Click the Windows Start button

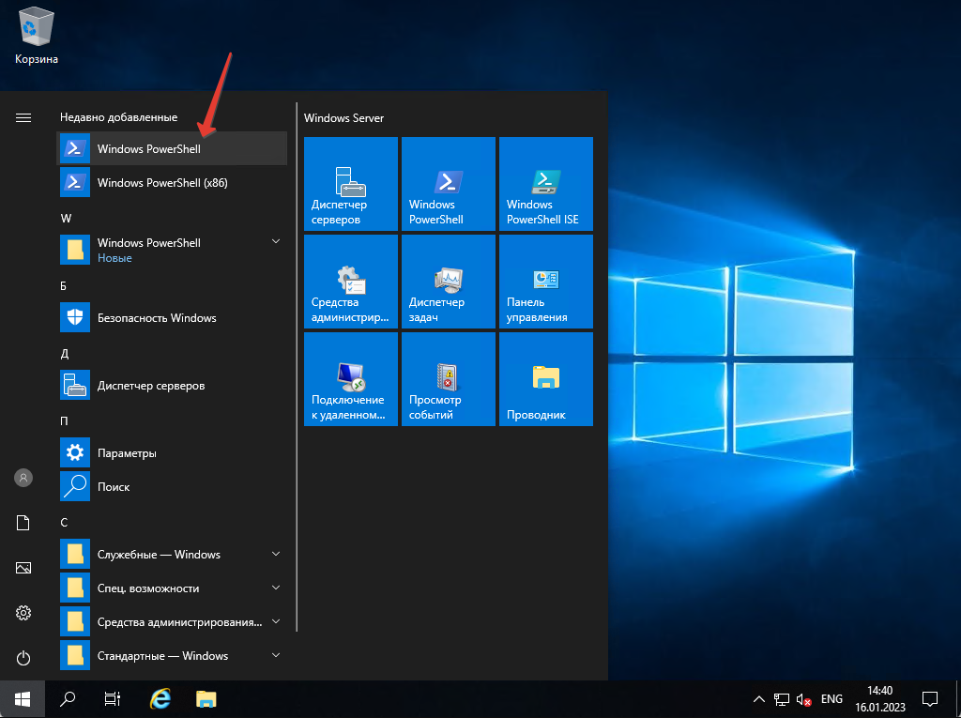[x=23, y=699]
